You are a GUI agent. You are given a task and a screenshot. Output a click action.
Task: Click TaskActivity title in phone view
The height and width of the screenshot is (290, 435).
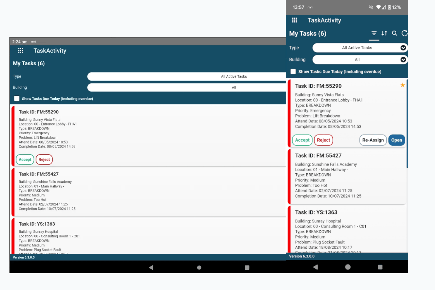[x=324, y=20]
